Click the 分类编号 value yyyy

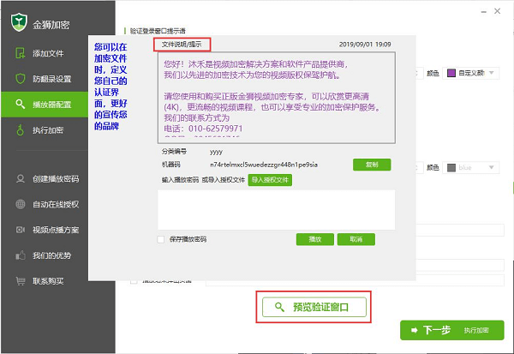[216, 152]
